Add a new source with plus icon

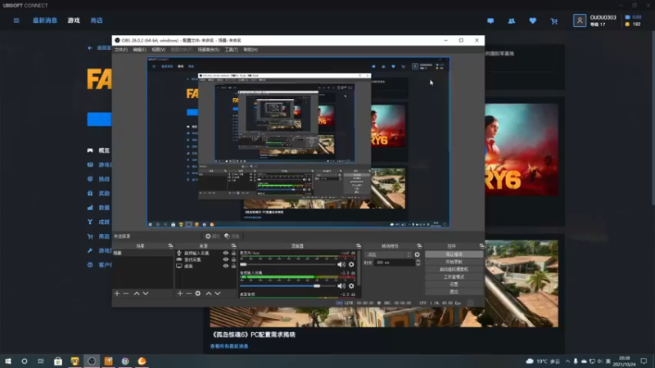(180, 294)
